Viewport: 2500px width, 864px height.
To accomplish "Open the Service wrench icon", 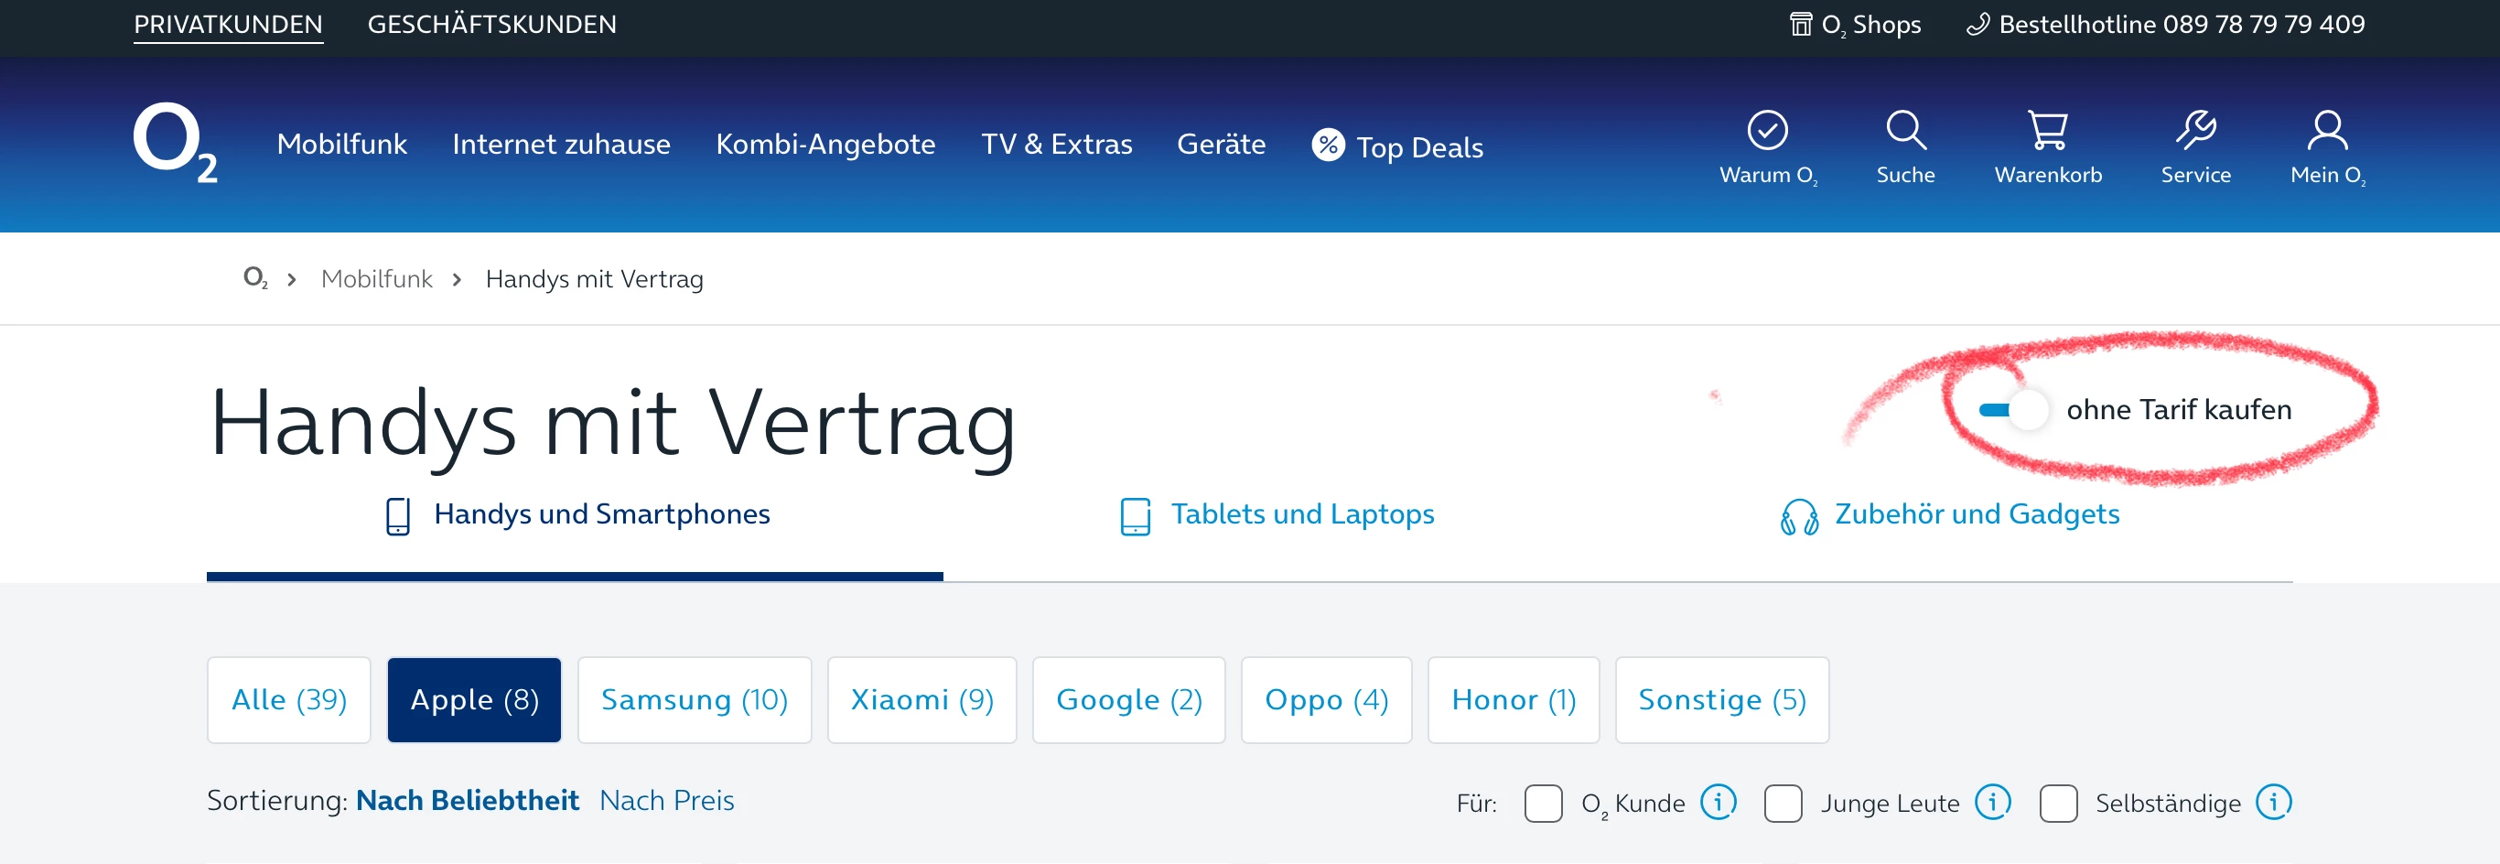I will point(2195,130).
